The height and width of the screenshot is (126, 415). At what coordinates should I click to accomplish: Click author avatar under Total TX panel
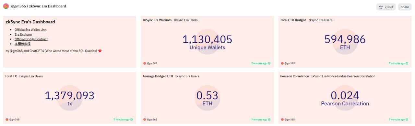click(x=7, y=120)
